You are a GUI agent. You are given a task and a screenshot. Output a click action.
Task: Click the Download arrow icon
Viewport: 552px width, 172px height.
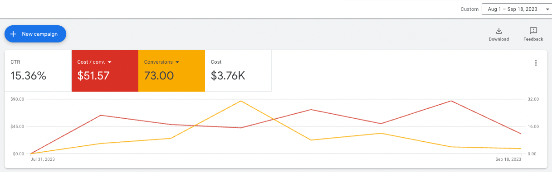click(x=498, y=31)
